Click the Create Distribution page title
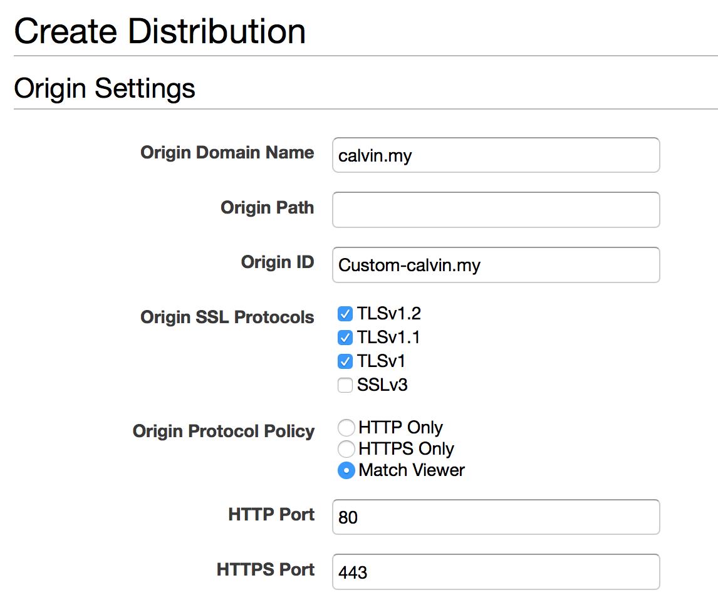 tap(160, 31)
